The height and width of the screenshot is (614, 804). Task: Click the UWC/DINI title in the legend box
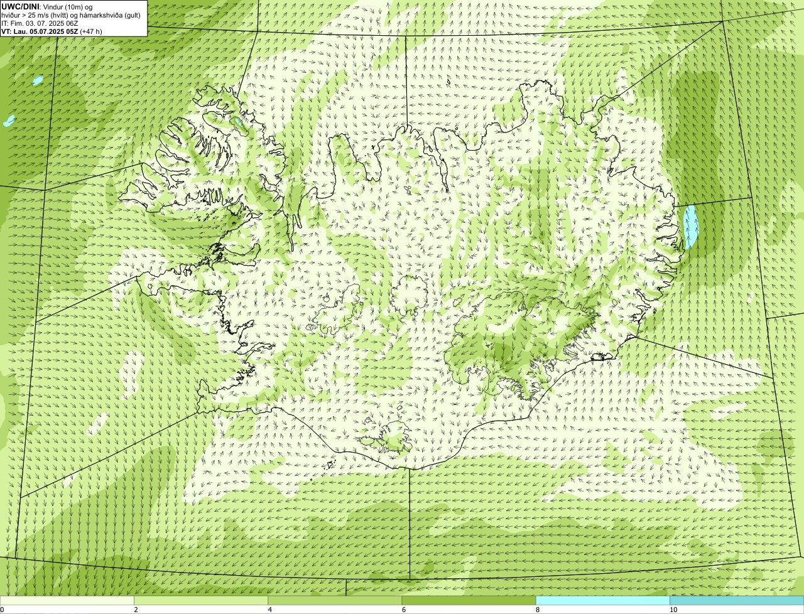(20, 6)
